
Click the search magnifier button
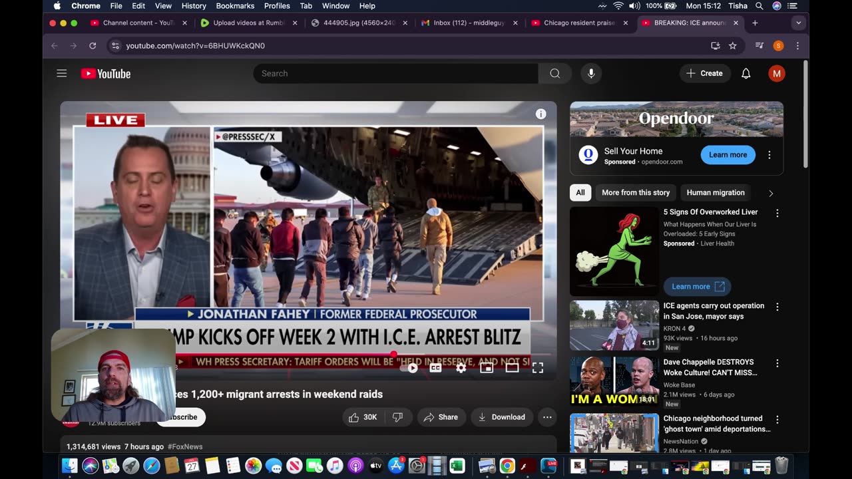(x=554, y=73)
